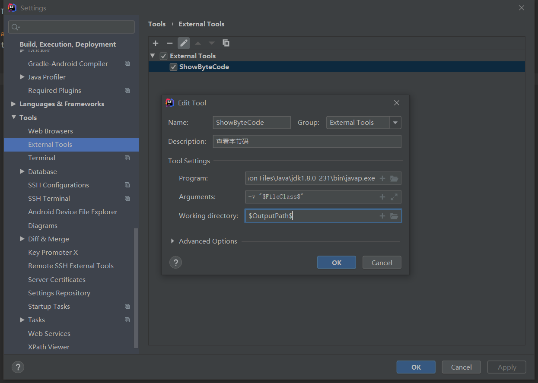Go to SSH Configurations settings

pos(58,185)
